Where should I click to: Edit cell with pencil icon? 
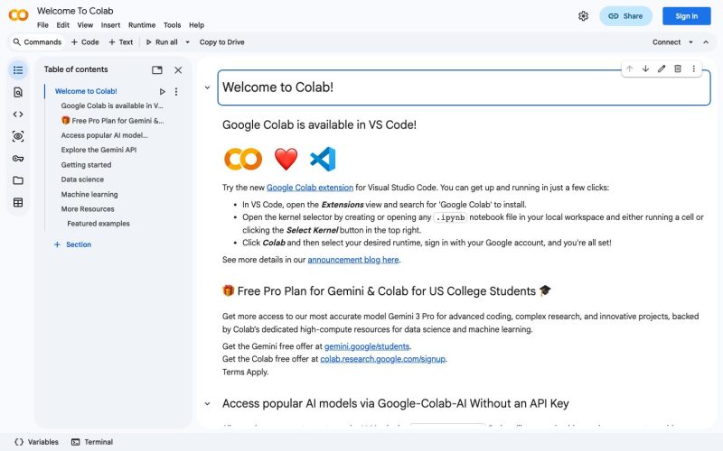coord(662,69)
